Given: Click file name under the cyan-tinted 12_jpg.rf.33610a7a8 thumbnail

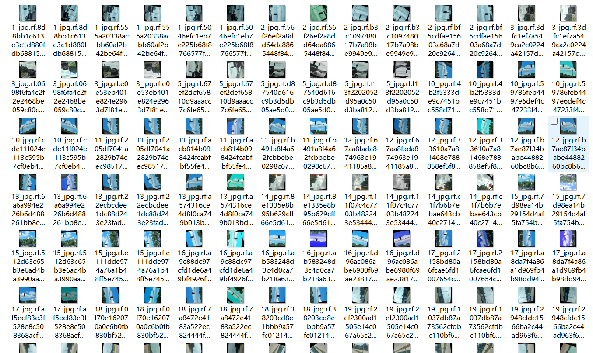Looking at the screenshot, I should [485, 154].
